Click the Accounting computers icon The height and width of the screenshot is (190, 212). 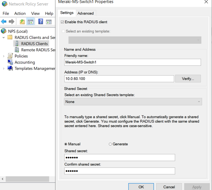click(10, 62)
